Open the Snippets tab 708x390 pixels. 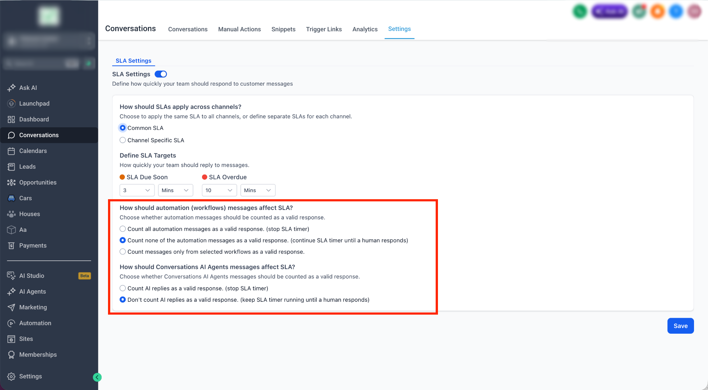283,29
